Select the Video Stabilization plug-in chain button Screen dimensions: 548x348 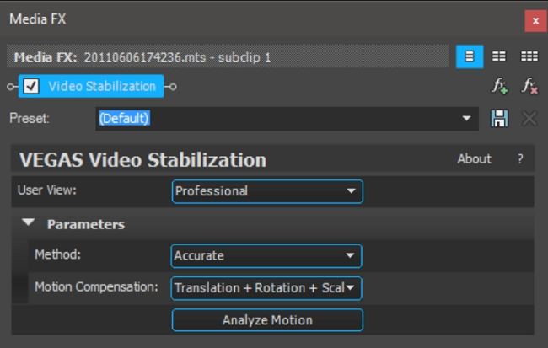tap(91, 86)
